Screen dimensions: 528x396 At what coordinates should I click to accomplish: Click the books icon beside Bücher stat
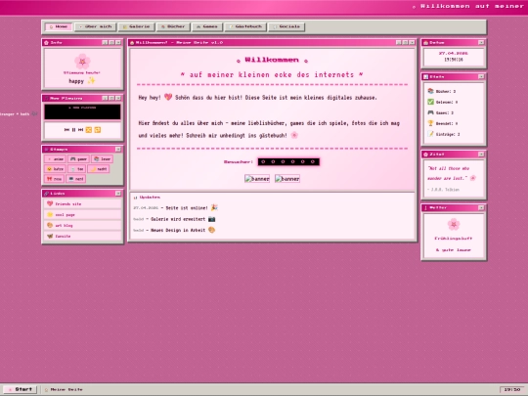pyautogui.click(x=430, y=91)
